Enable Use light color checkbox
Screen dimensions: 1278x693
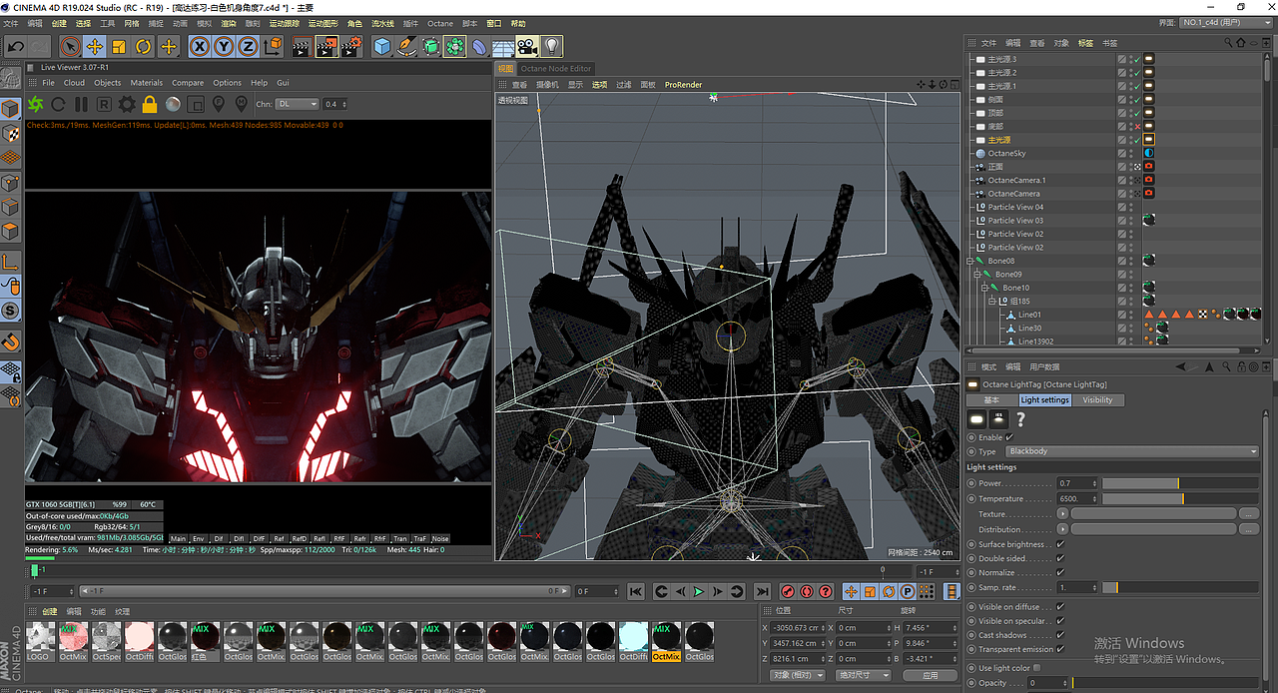click(1036, 667)
